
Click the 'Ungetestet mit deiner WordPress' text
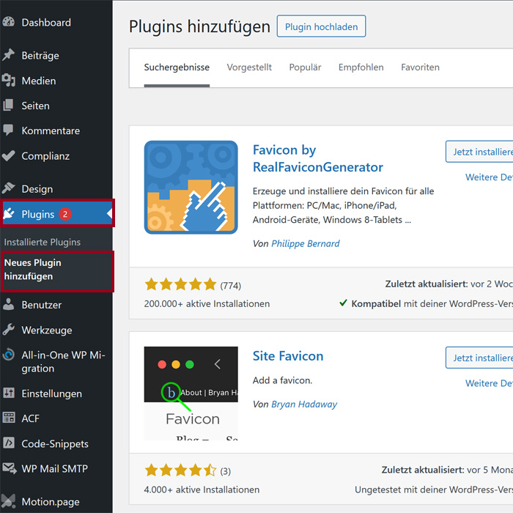(x=434, y=490)
